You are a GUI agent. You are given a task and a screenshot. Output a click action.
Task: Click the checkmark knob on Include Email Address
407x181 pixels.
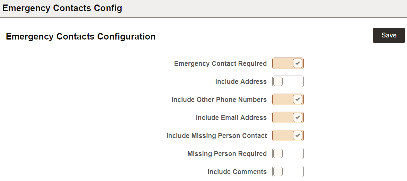298,118
